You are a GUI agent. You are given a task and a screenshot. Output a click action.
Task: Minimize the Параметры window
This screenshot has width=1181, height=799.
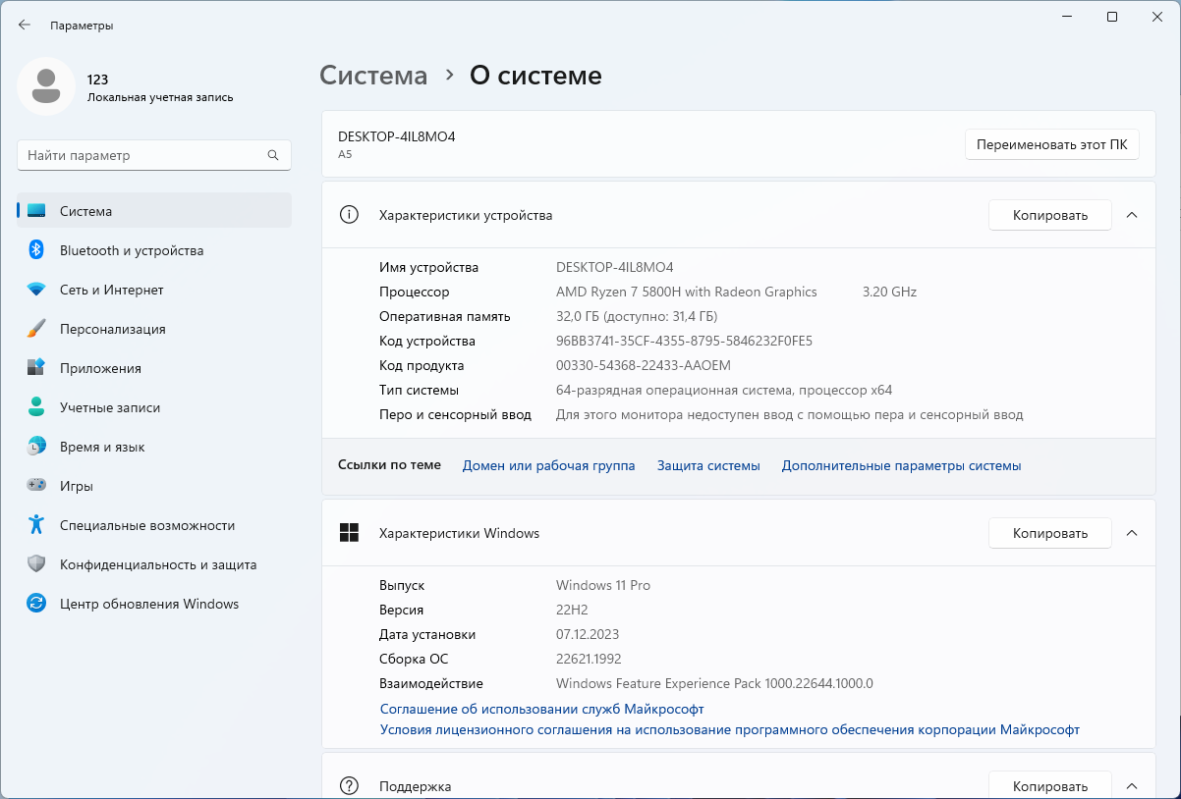(1066, 17)
